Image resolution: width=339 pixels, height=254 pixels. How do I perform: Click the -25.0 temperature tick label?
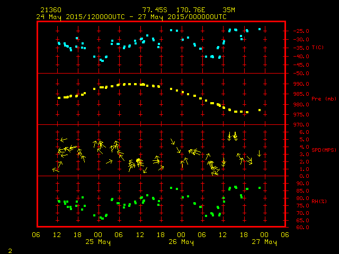pyautogui.click(x=301, y=31)
